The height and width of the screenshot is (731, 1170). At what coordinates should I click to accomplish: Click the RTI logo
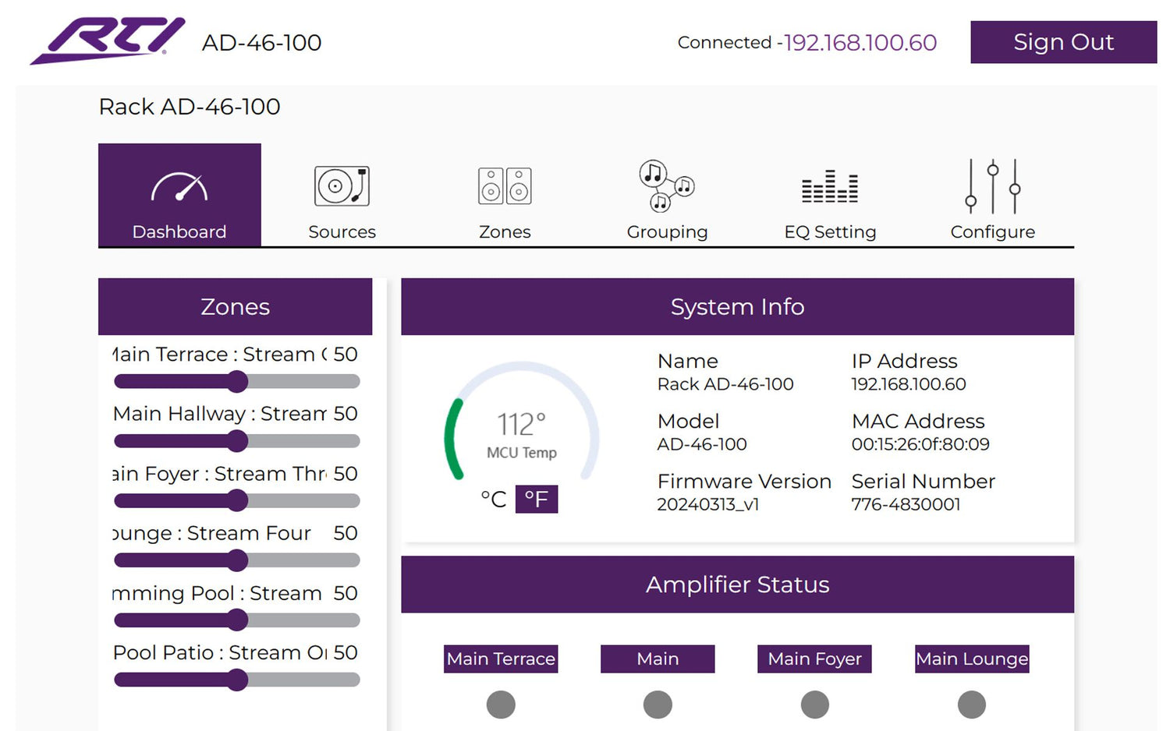pos(108,41)
